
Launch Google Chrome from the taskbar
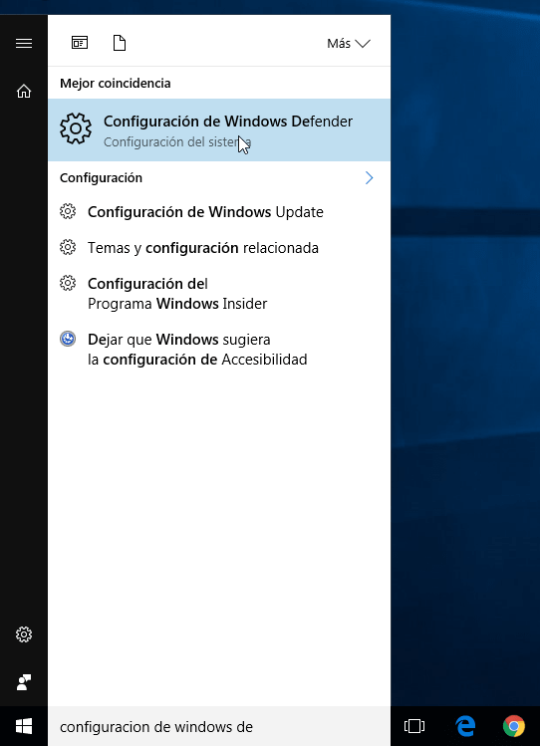(x=514, y=726)
